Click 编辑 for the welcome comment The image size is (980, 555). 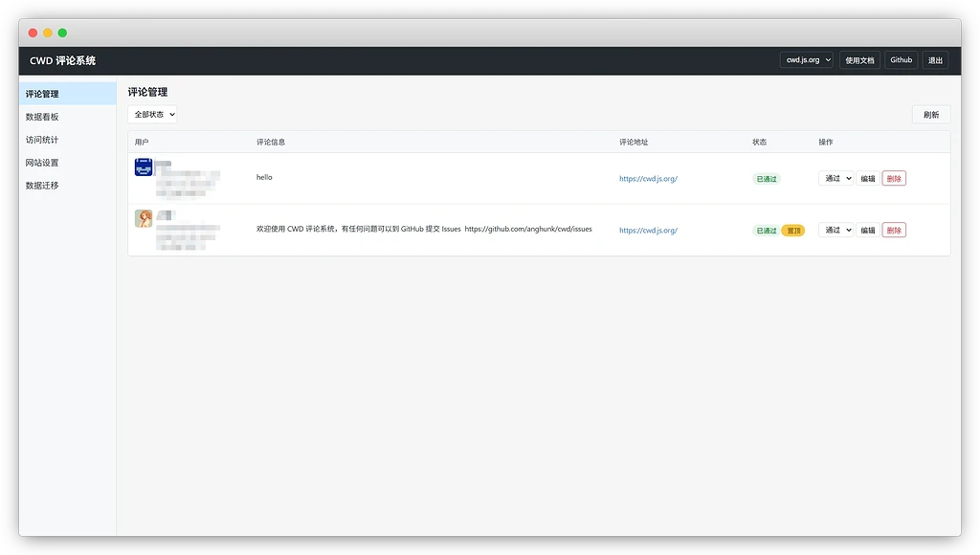867,230
